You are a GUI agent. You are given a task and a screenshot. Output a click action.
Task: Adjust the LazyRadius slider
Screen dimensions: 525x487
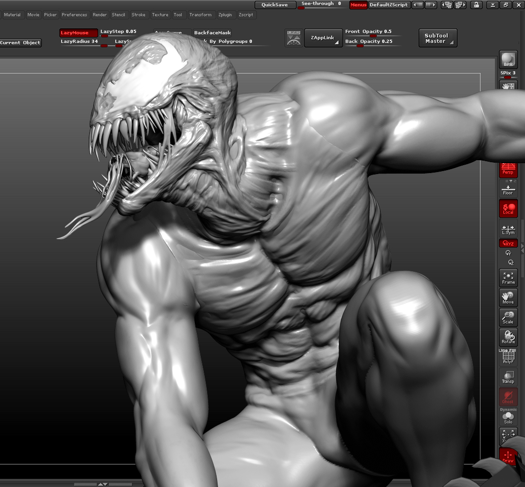tap(84, 42)
